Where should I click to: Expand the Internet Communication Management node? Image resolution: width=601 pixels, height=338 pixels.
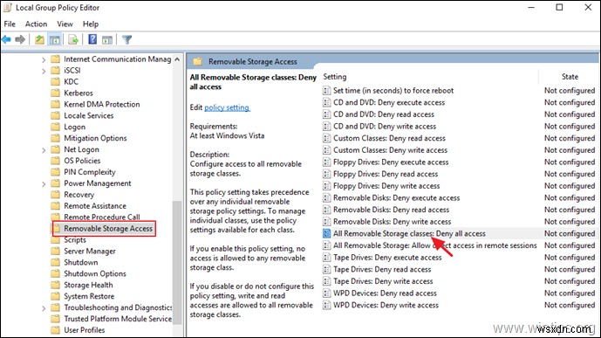(44, 59)
